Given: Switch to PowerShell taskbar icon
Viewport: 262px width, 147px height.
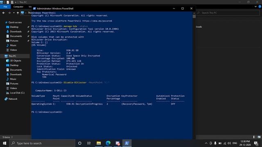Looking at the screenshot, I should pyautogui.click(x=127, y=143).
